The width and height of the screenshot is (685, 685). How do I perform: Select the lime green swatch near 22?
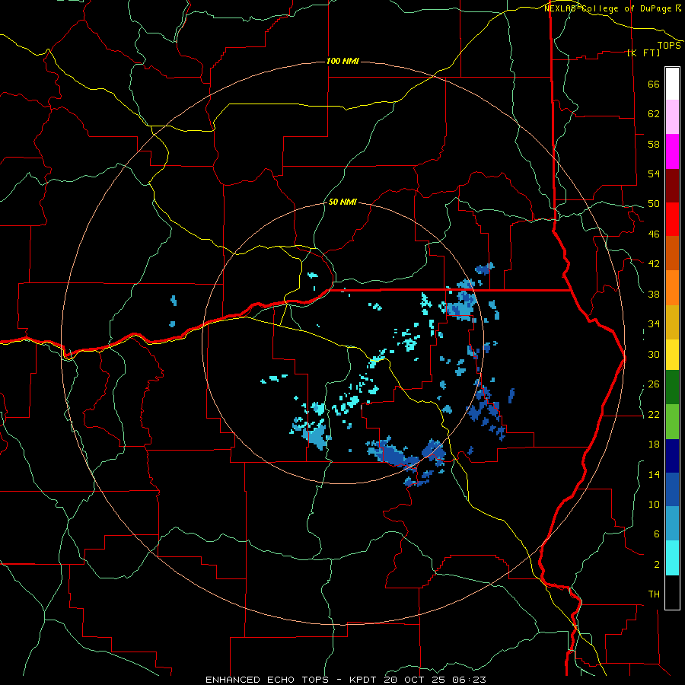672,422
